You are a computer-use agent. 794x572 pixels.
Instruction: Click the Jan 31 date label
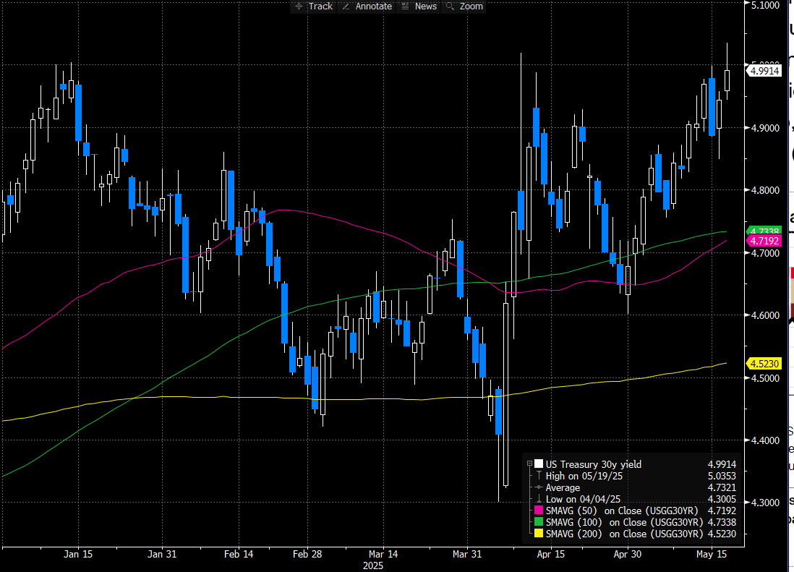(162, 554)
